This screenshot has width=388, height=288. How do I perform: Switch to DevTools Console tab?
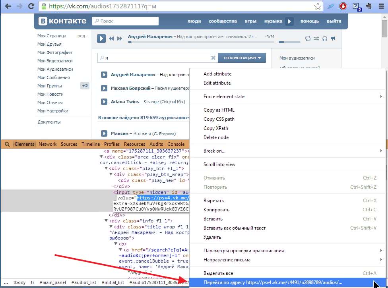(176, 144)
